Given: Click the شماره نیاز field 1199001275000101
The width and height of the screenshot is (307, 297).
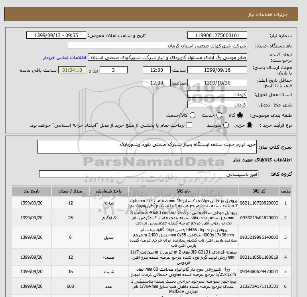Looking at the screenshot, I should pyautogui.click(x=217, y=35).
